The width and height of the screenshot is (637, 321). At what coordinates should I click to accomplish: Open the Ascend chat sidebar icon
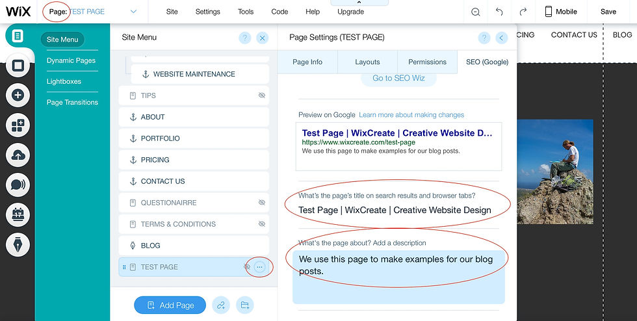coord(18,185)
